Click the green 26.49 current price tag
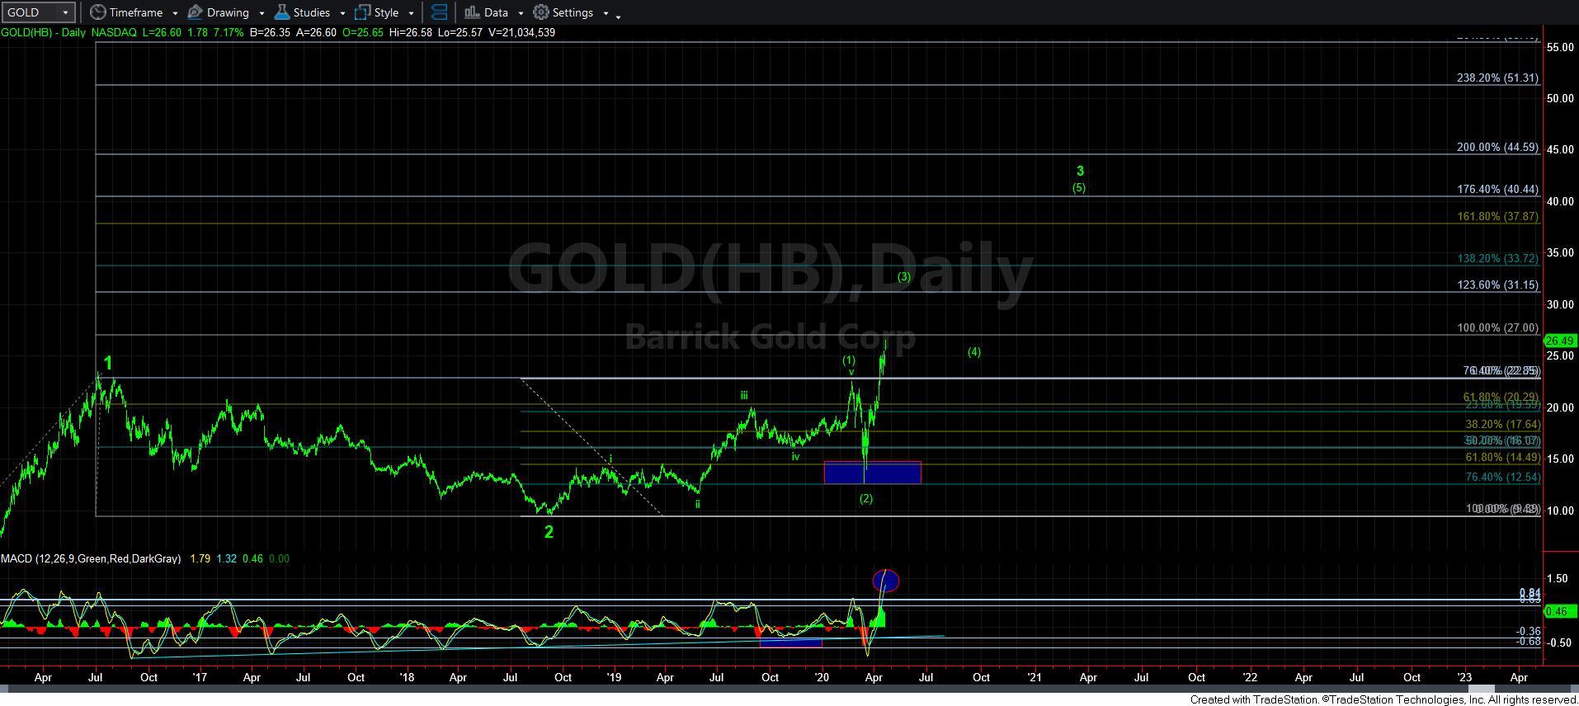 coord(1560,341)
